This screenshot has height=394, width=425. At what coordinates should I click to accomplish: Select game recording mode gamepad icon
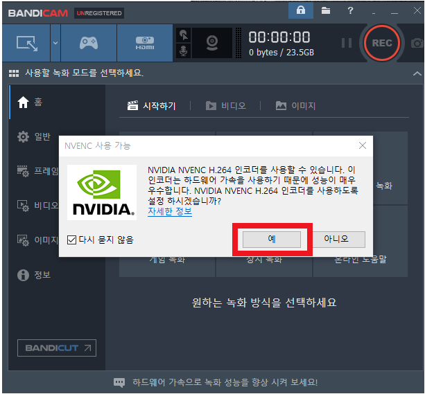[x=89, y=43]
